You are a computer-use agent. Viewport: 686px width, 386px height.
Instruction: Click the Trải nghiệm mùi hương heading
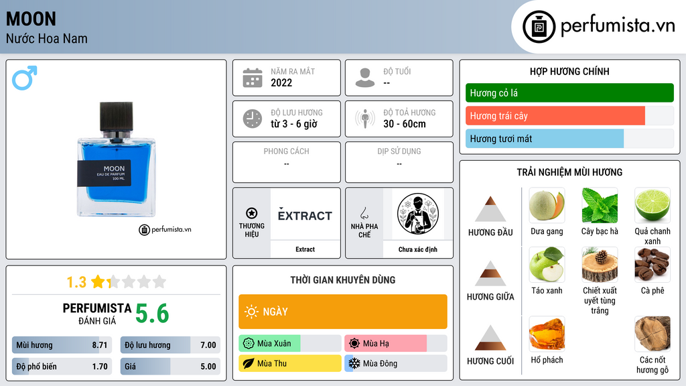(569, 172)
